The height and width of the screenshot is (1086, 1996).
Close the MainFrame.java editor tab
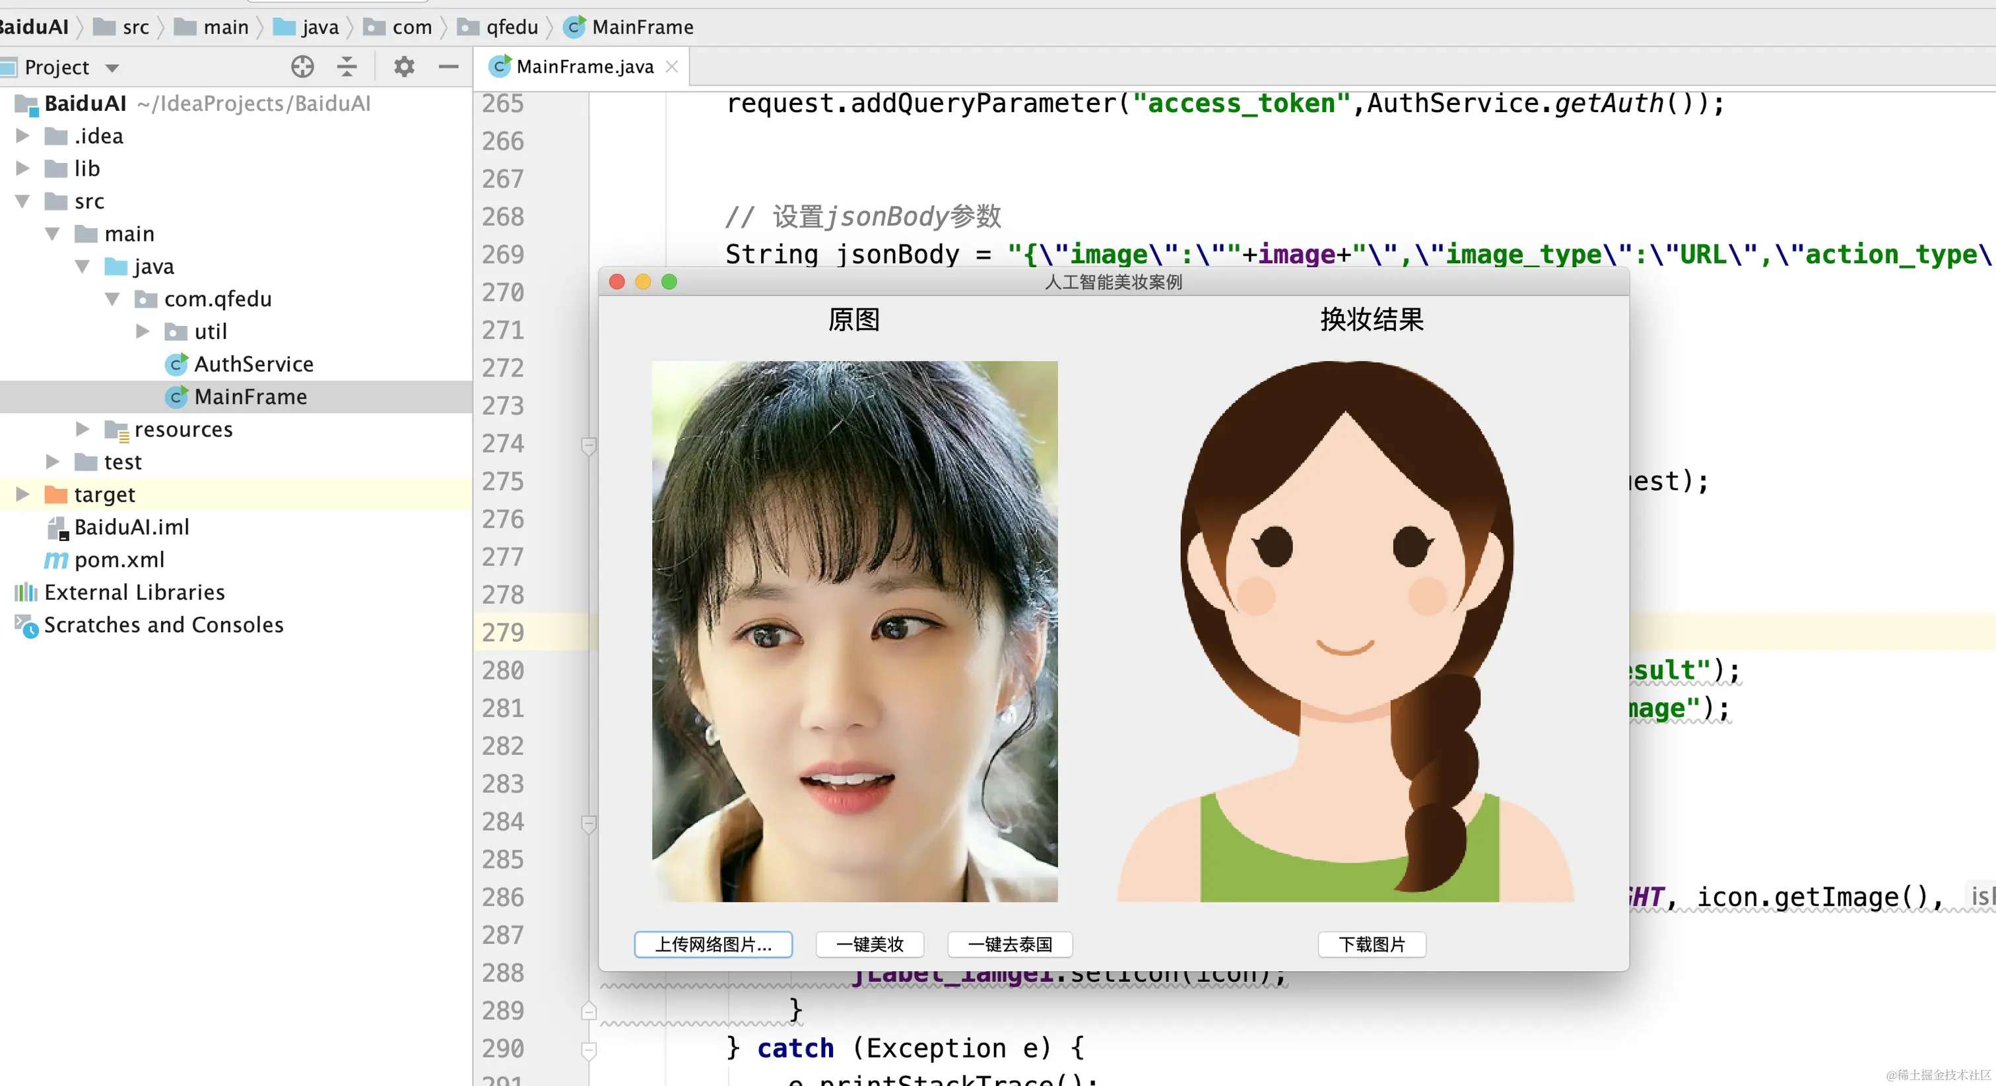click(x=672, y=67)
